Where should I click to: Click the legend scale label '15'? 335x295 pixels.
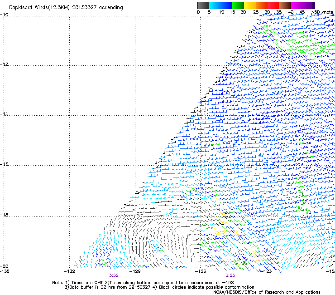(x=232, y=12)
